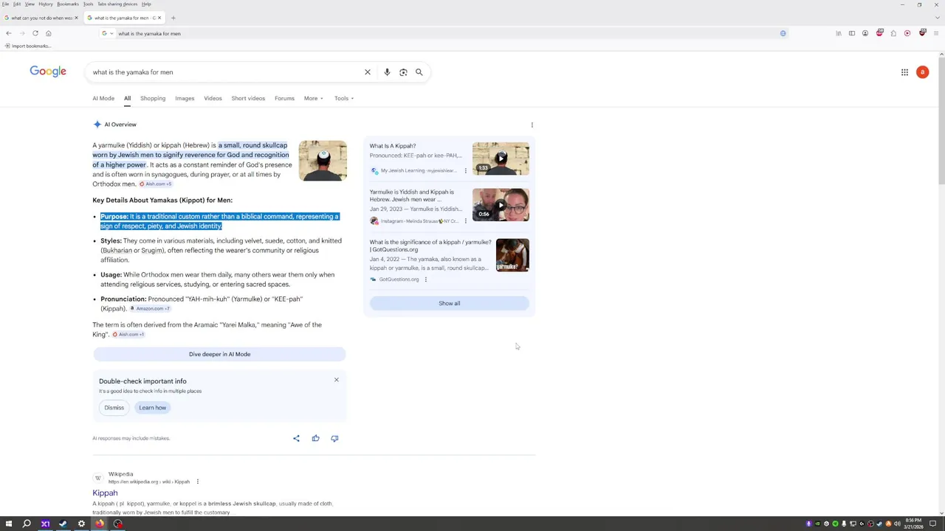Viewport: 945px width, 531px height.
Task: Open Windows taskbar search
Action: (27, 524)
